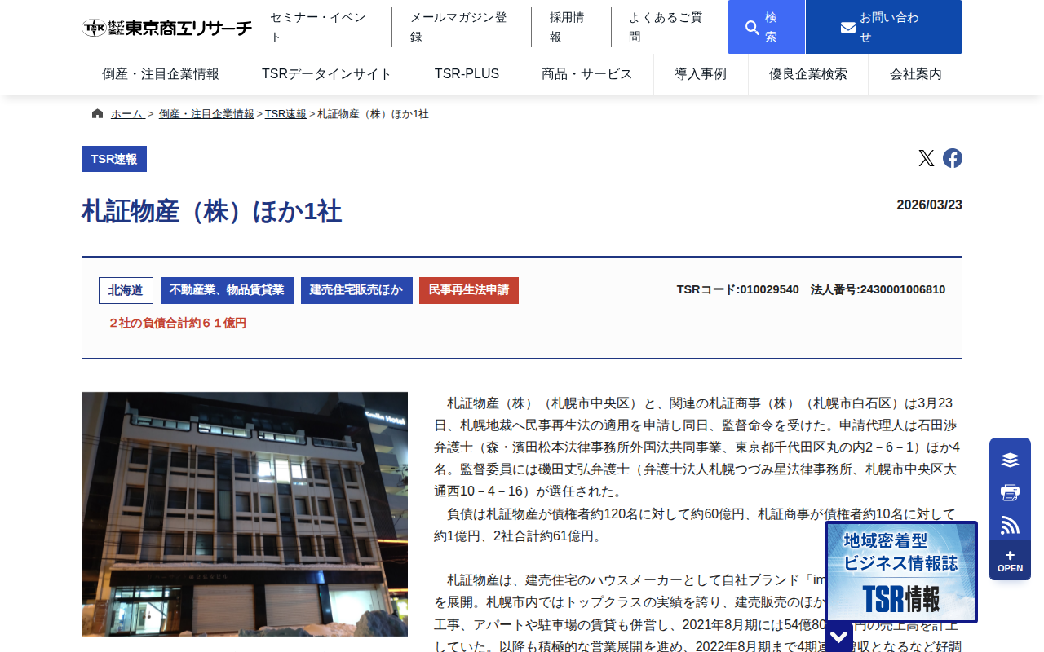Viewport: 1044px width, 652px height.
Task: Share article on Facebook
Action: 953,158
